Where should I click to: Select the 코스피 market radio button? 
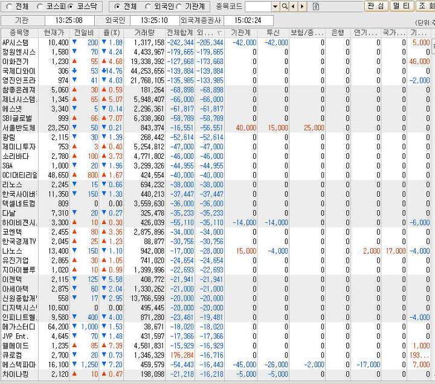point(39,7)
